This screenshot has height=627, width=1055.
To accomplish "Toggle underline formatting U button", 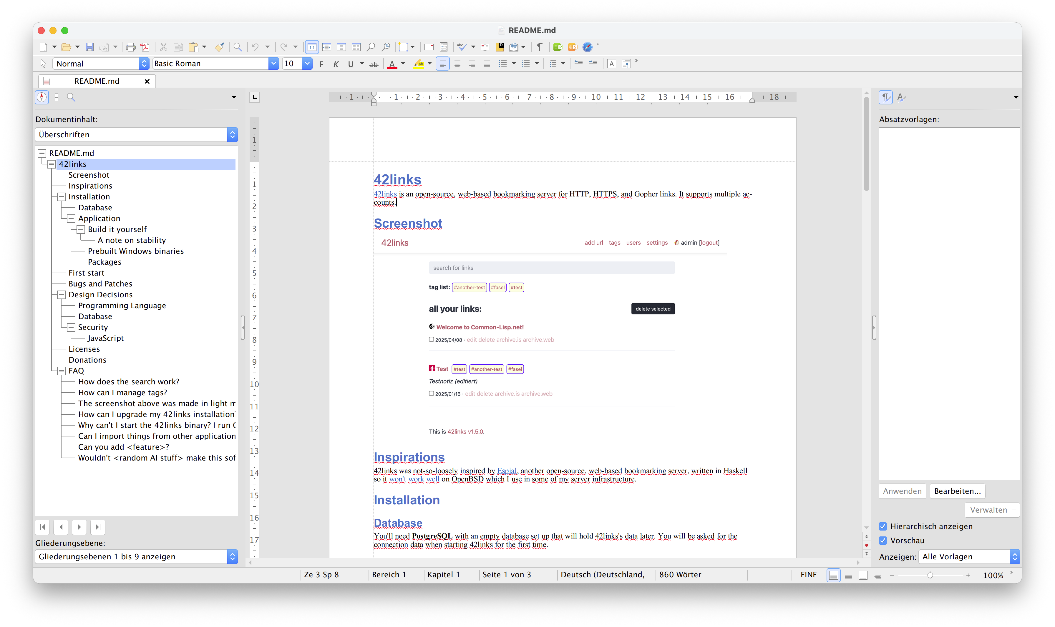I will pos(351,64).
